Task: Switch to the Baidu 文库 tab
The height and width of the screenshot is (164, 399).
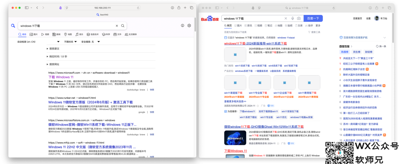Action: pyautogui.click(x=299, y=26)
